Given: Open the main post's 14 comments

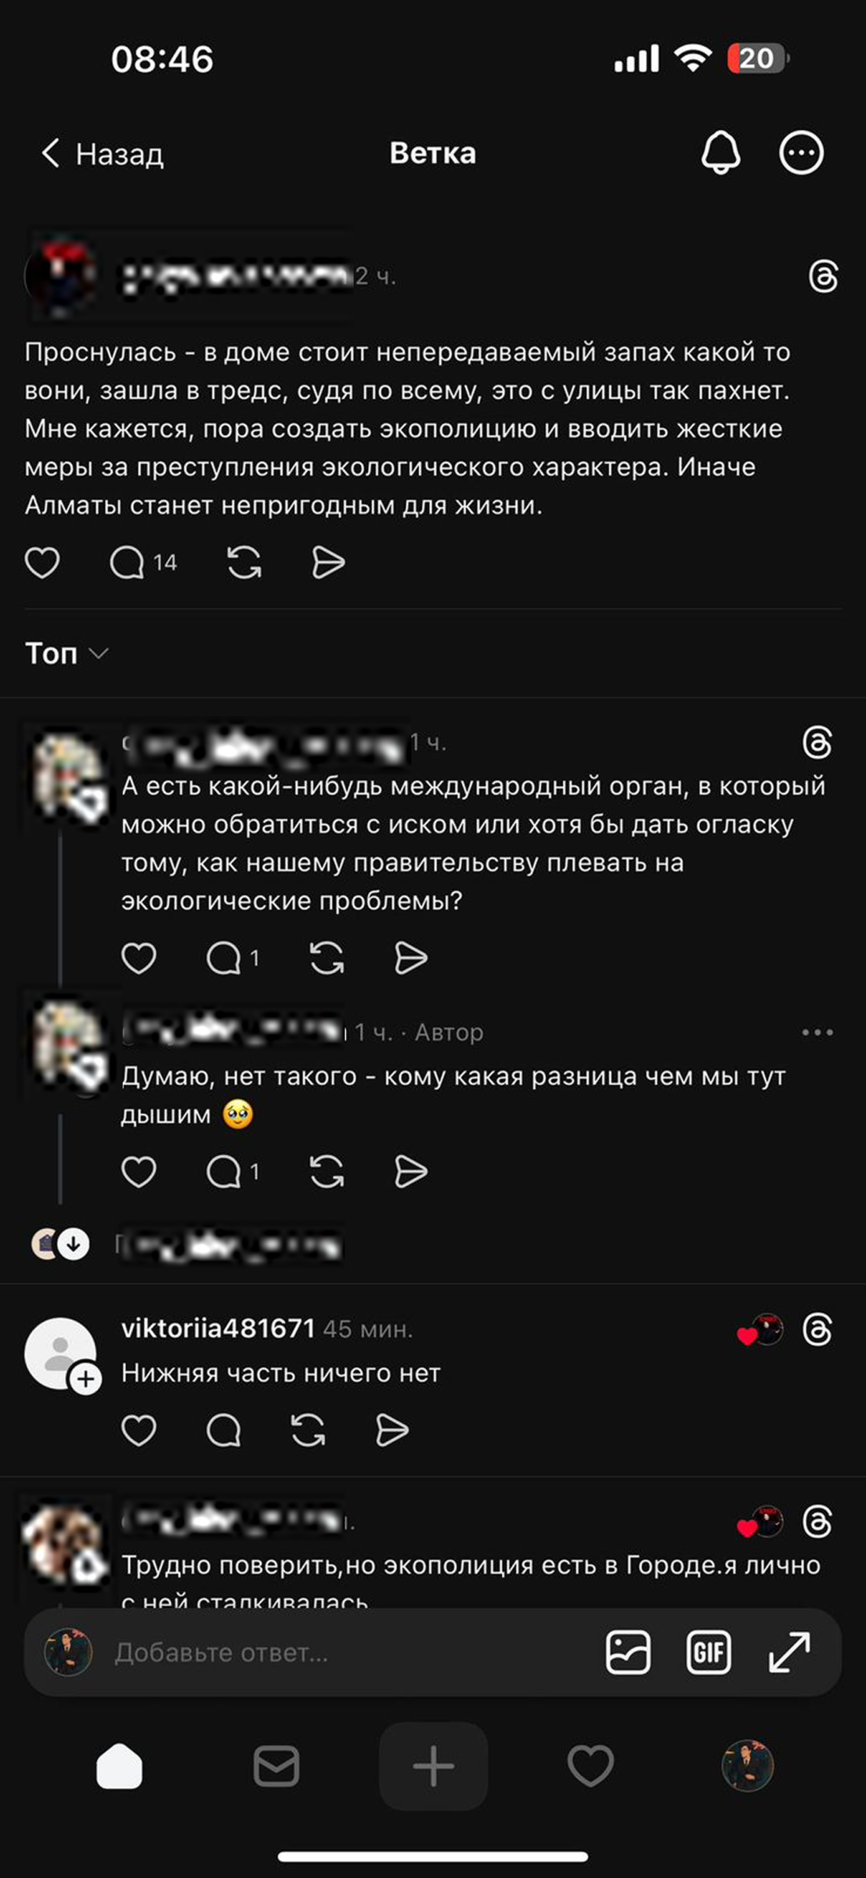Looking at the screenshot, I should 128,563.
